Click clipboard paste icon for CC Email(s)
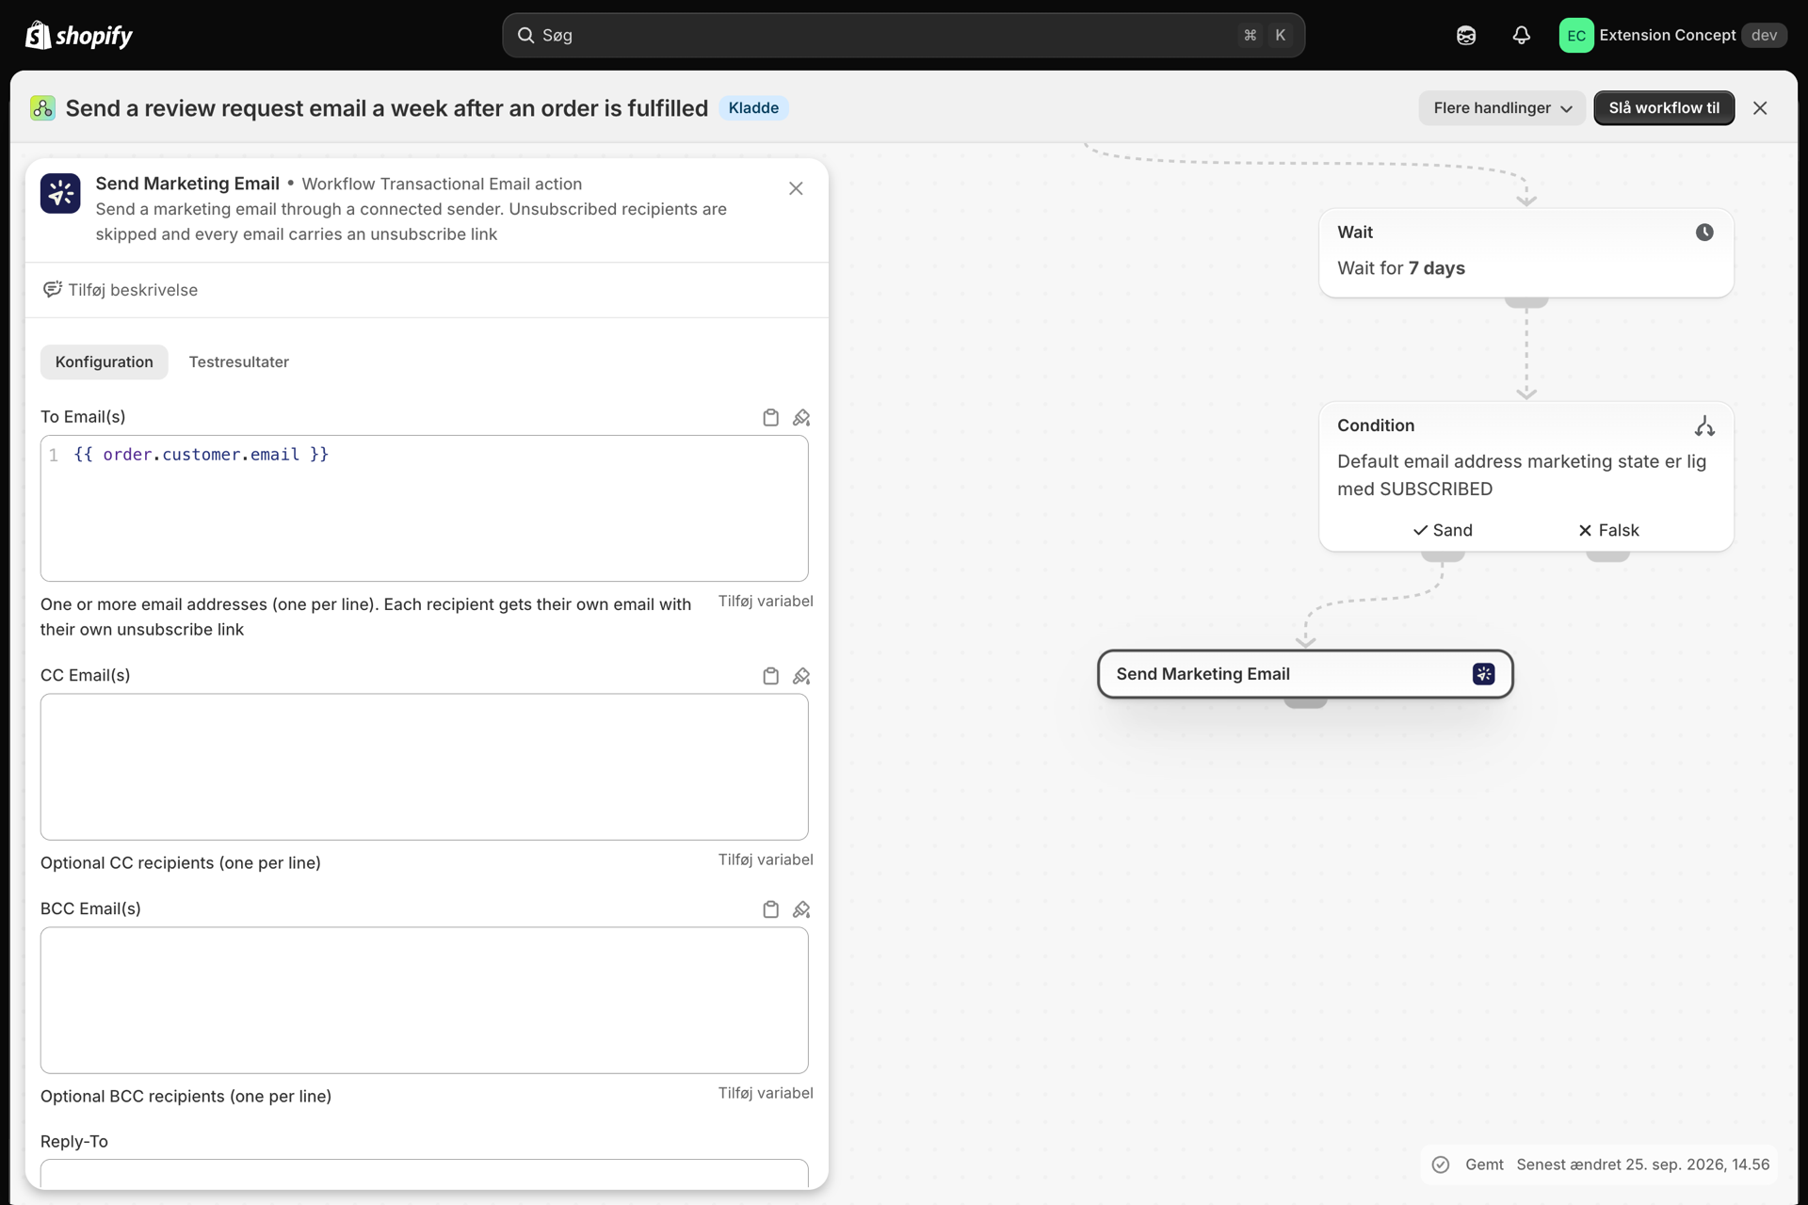1808x1205 pixels. [770, 677]
